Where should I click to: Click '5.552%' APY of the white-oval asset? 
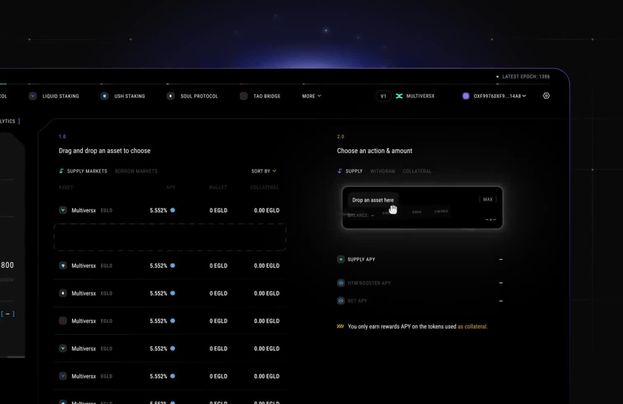click(158, 293)
